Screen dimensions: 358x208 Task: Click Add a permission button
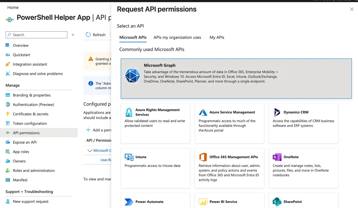click(98, 130)
